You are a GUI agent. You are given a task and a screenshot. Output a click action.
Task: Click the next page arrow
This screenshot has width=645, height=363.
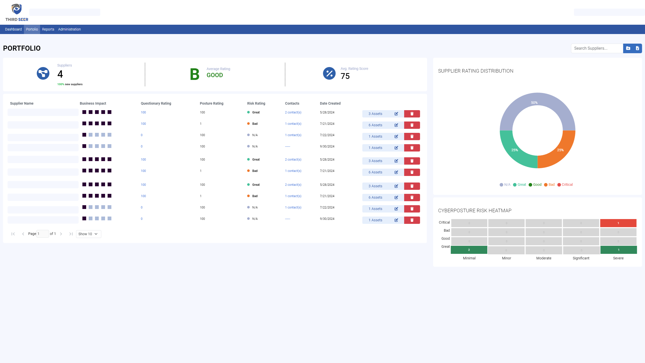pyautogui.click(x=61, y=234)
